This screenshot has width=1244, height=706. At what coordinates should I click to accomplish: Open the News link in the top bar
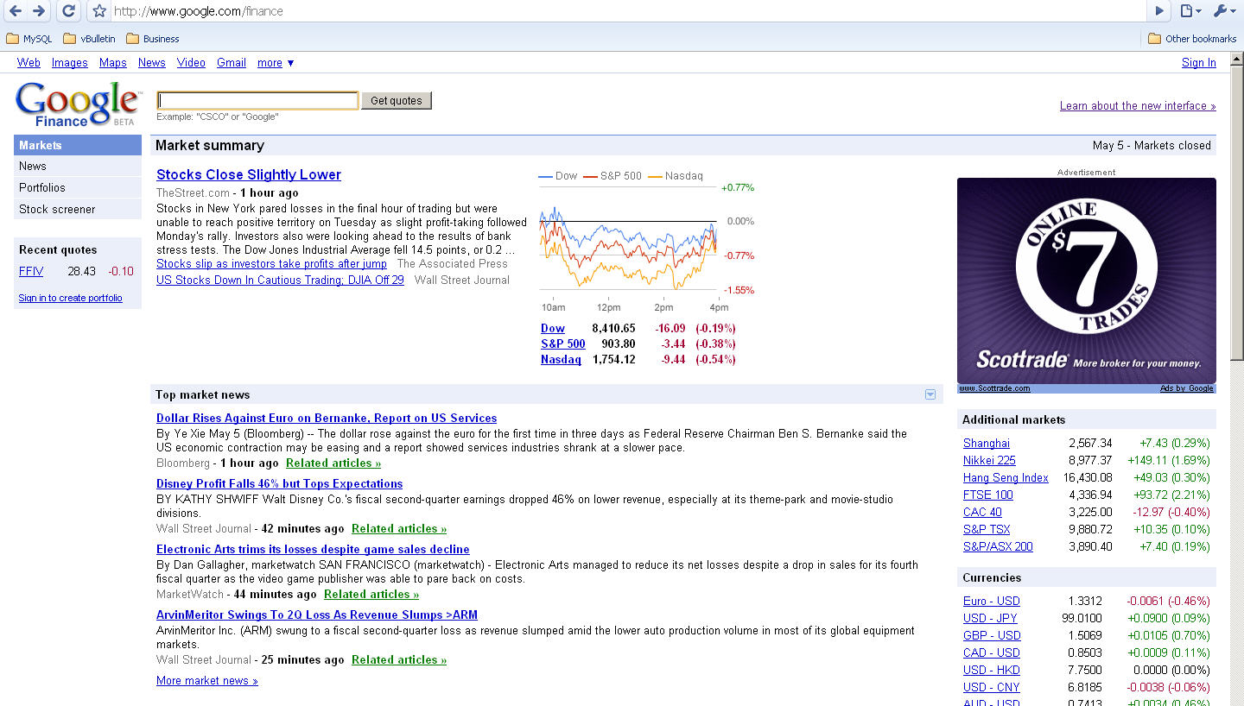coord(152,63)
